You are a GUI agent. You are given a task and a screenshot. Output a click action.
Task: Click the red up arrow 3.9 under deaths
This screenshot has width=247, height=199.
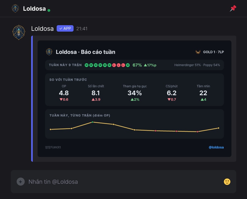click(96, 100)
